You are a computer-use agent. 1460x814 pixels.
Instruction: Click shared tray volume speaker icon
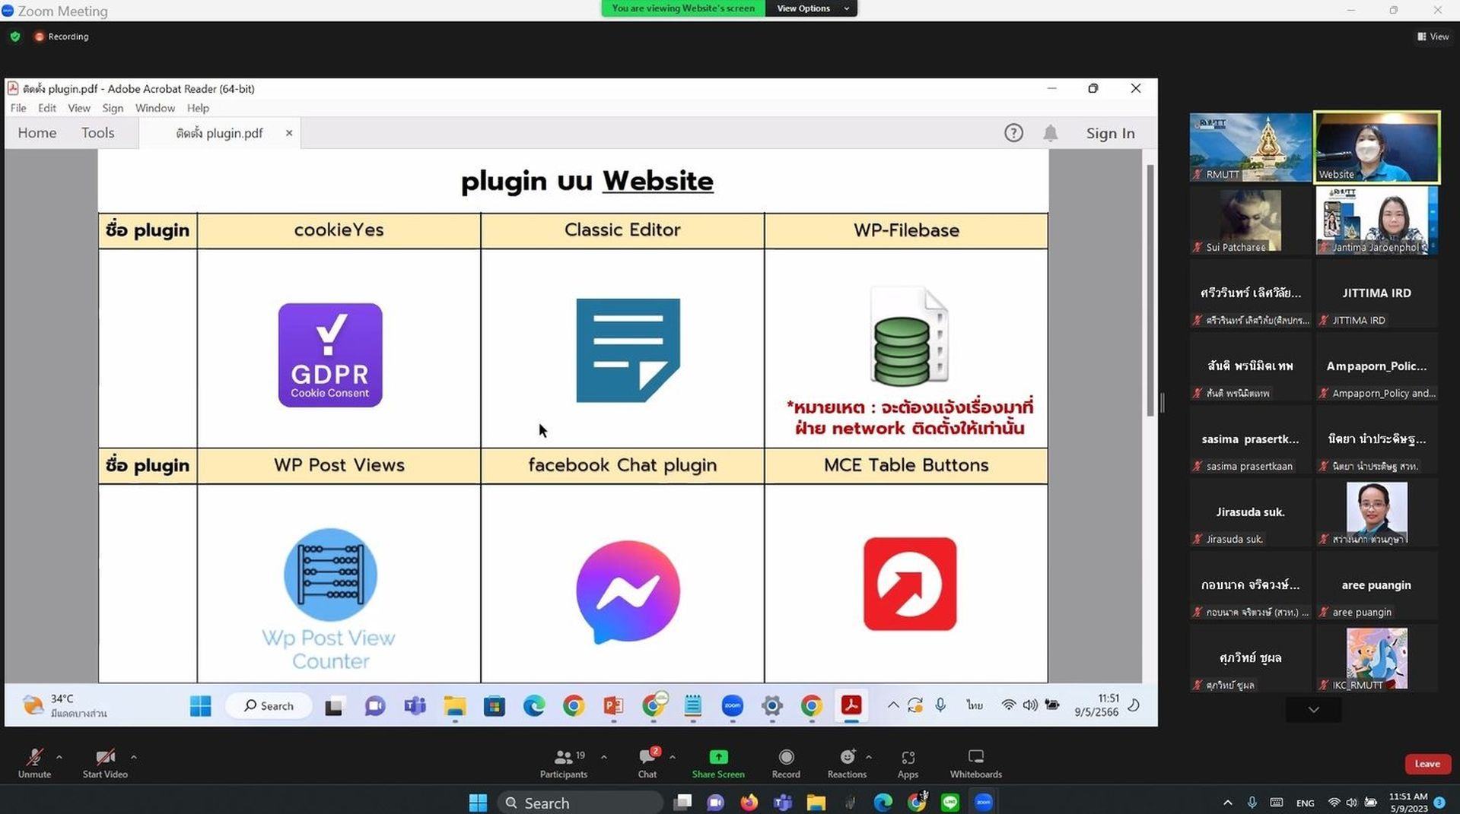click(1030, 705)
